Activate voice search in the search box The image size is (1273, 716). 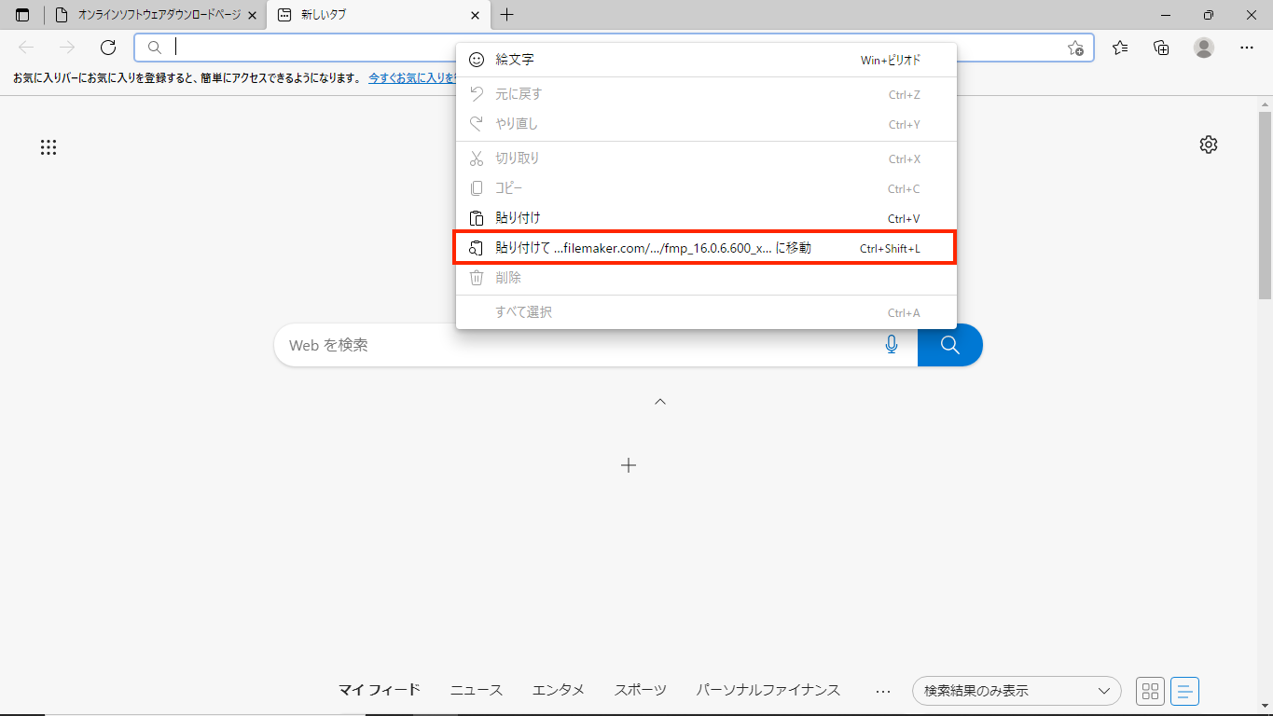(892, 345)
